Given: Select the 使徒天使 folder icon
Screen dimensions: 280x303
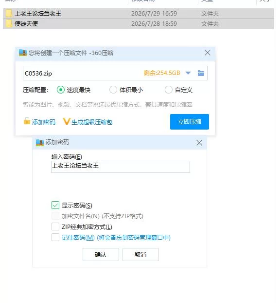Looking at the screenshot, I should [9, 24].
